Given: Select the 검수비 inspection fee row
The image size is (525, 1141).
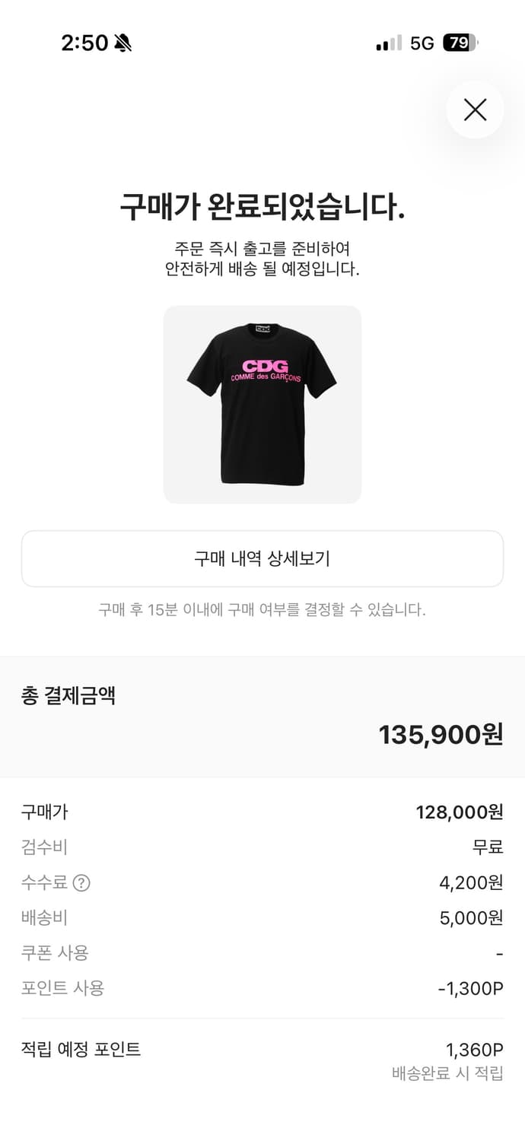Looking at the screenshot, I should [262, 847].
